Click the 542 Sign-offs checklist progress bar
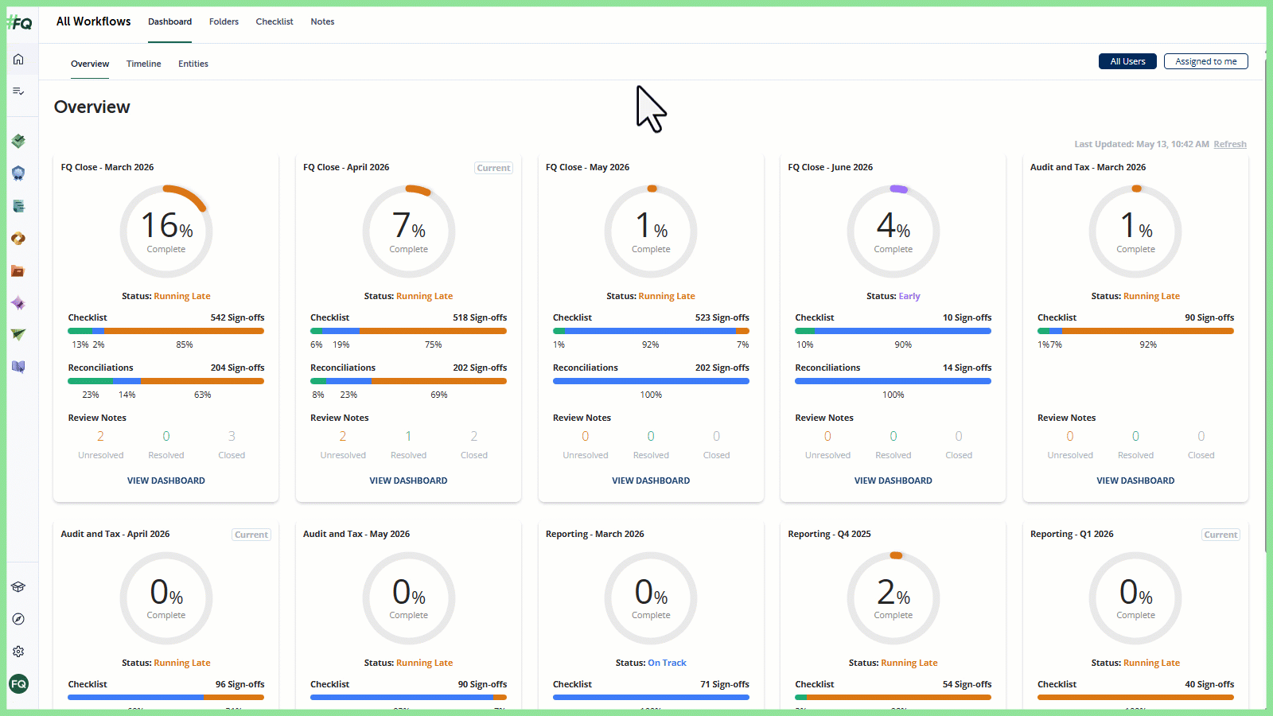This screenshot has width=1273, height=716. (166, 331)
